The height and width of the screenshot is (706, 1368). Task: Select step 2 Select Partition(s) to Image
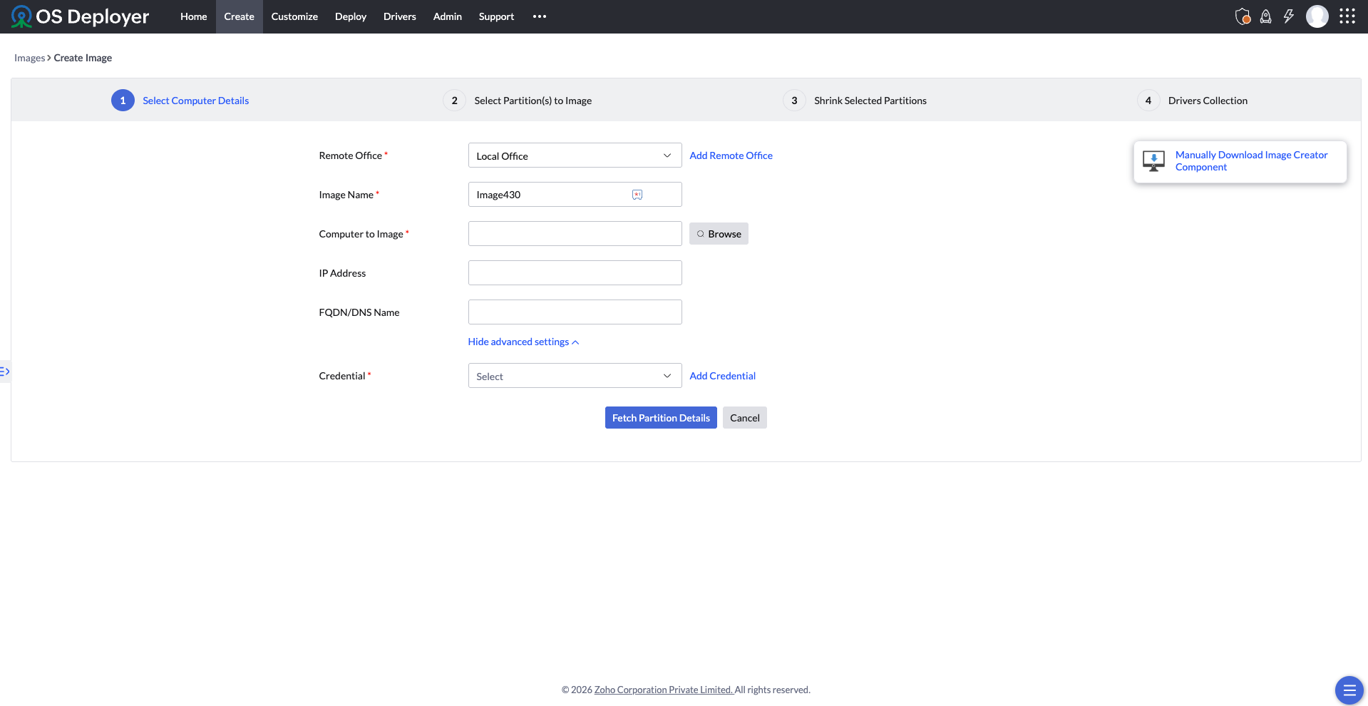coord(518,101)
